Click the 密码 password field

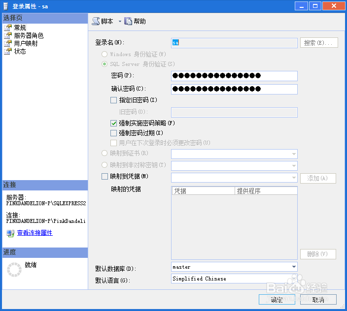(234, 76)
